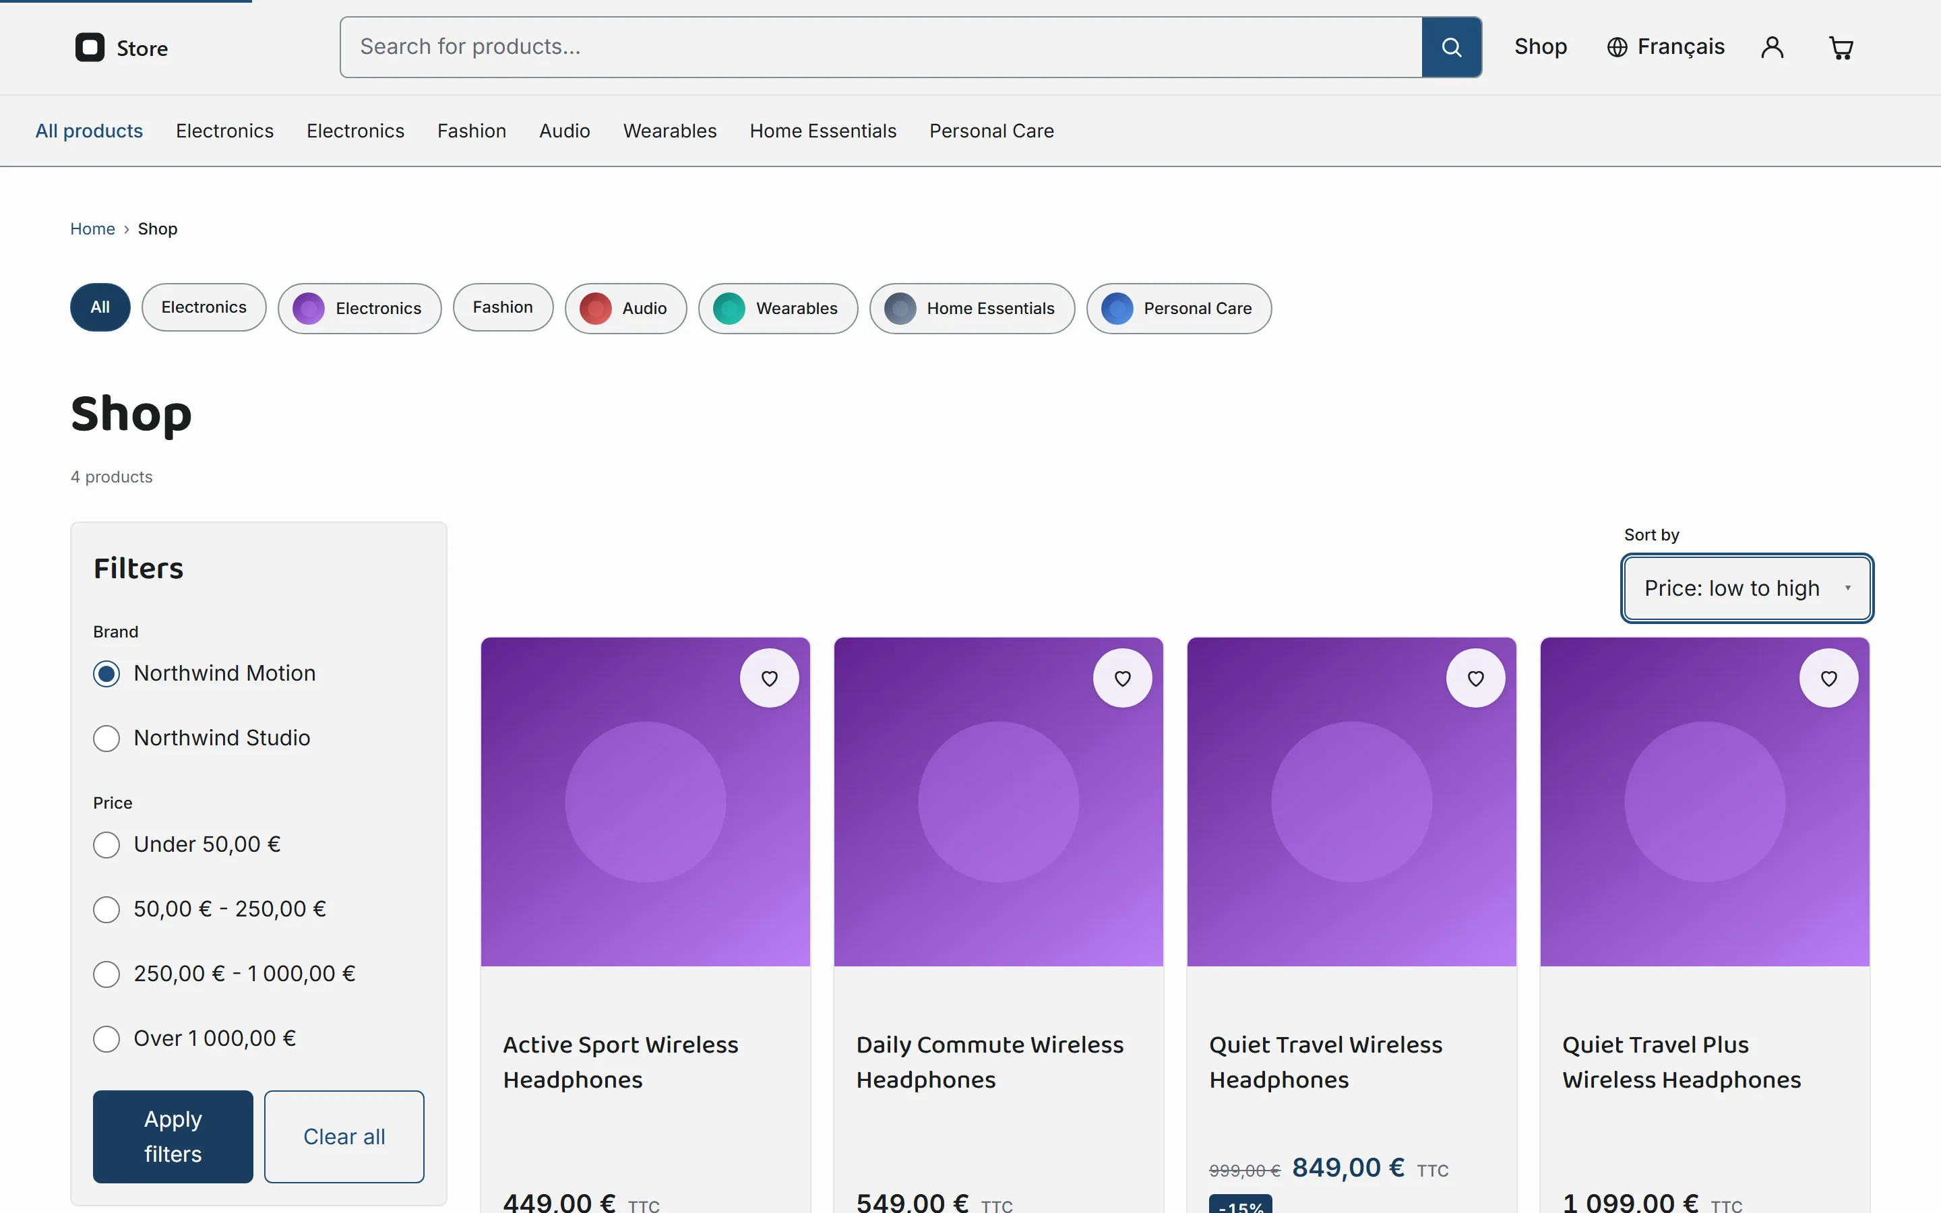1941x1213 pixels.
Task: Open the shopping cart icon
Action: coord(1841,47)
